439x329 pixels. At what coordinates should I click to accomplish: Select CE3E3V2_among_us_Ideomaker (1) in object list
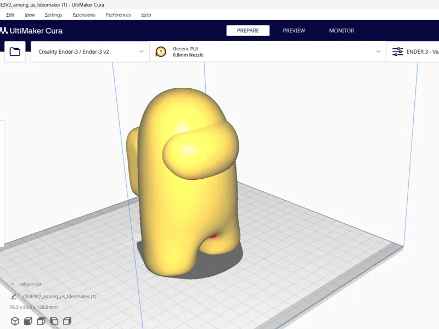60,296
